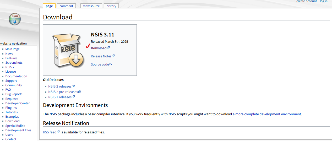Open Contact in website navigation
Image resolution: width=332 pixels, height=141 pixels.
coord(11,139)
